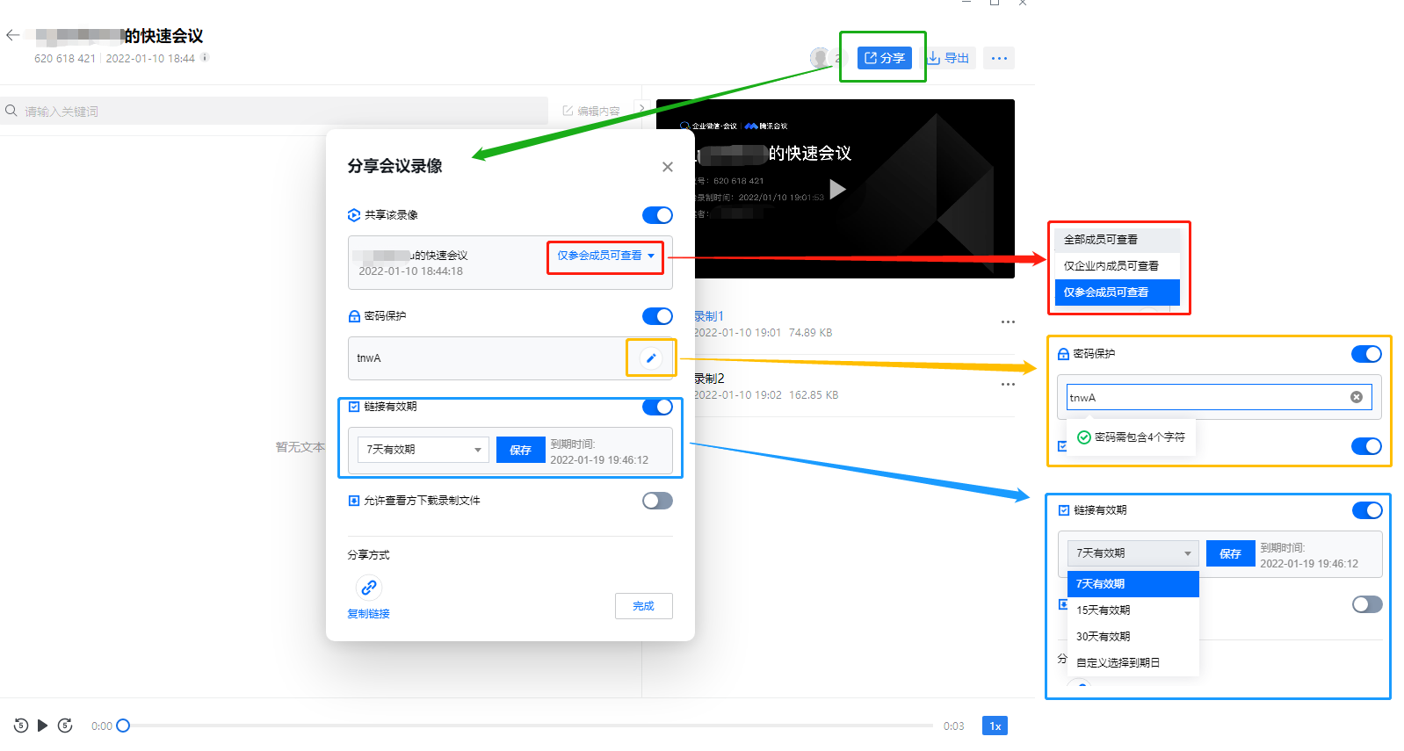Click the pencil icon to edit password

(x=651, y=357)
